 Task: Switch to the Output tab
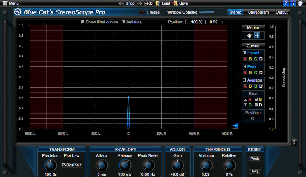[x=281, y=12]
